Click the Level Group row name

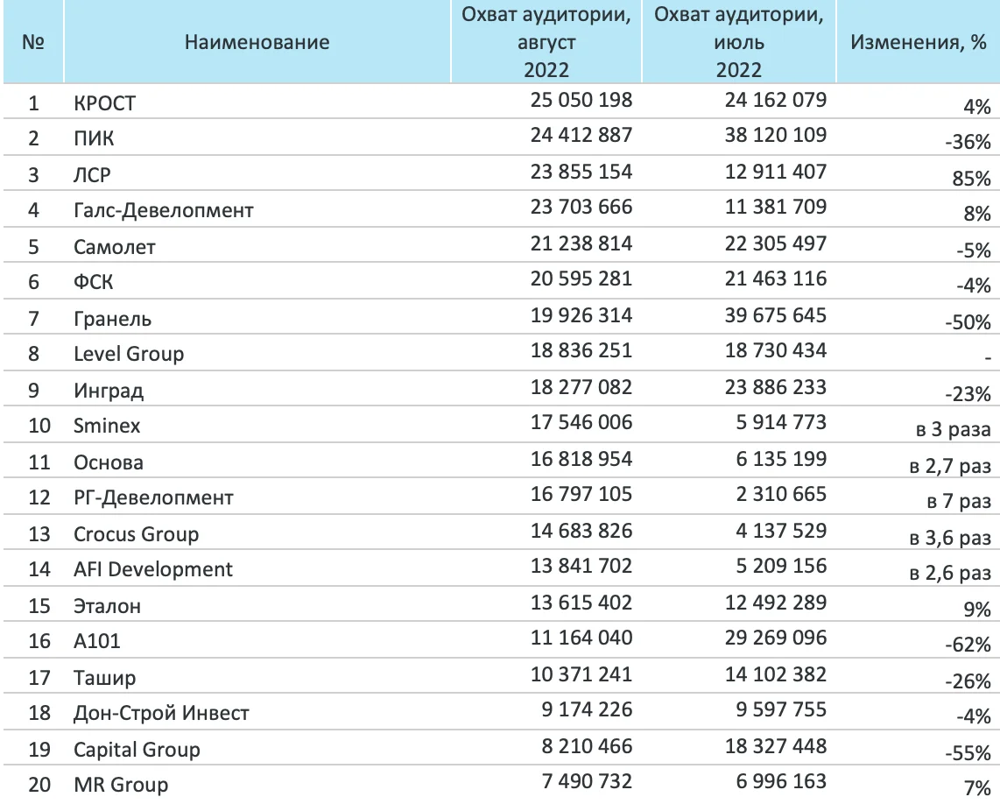tap(129, 354)
